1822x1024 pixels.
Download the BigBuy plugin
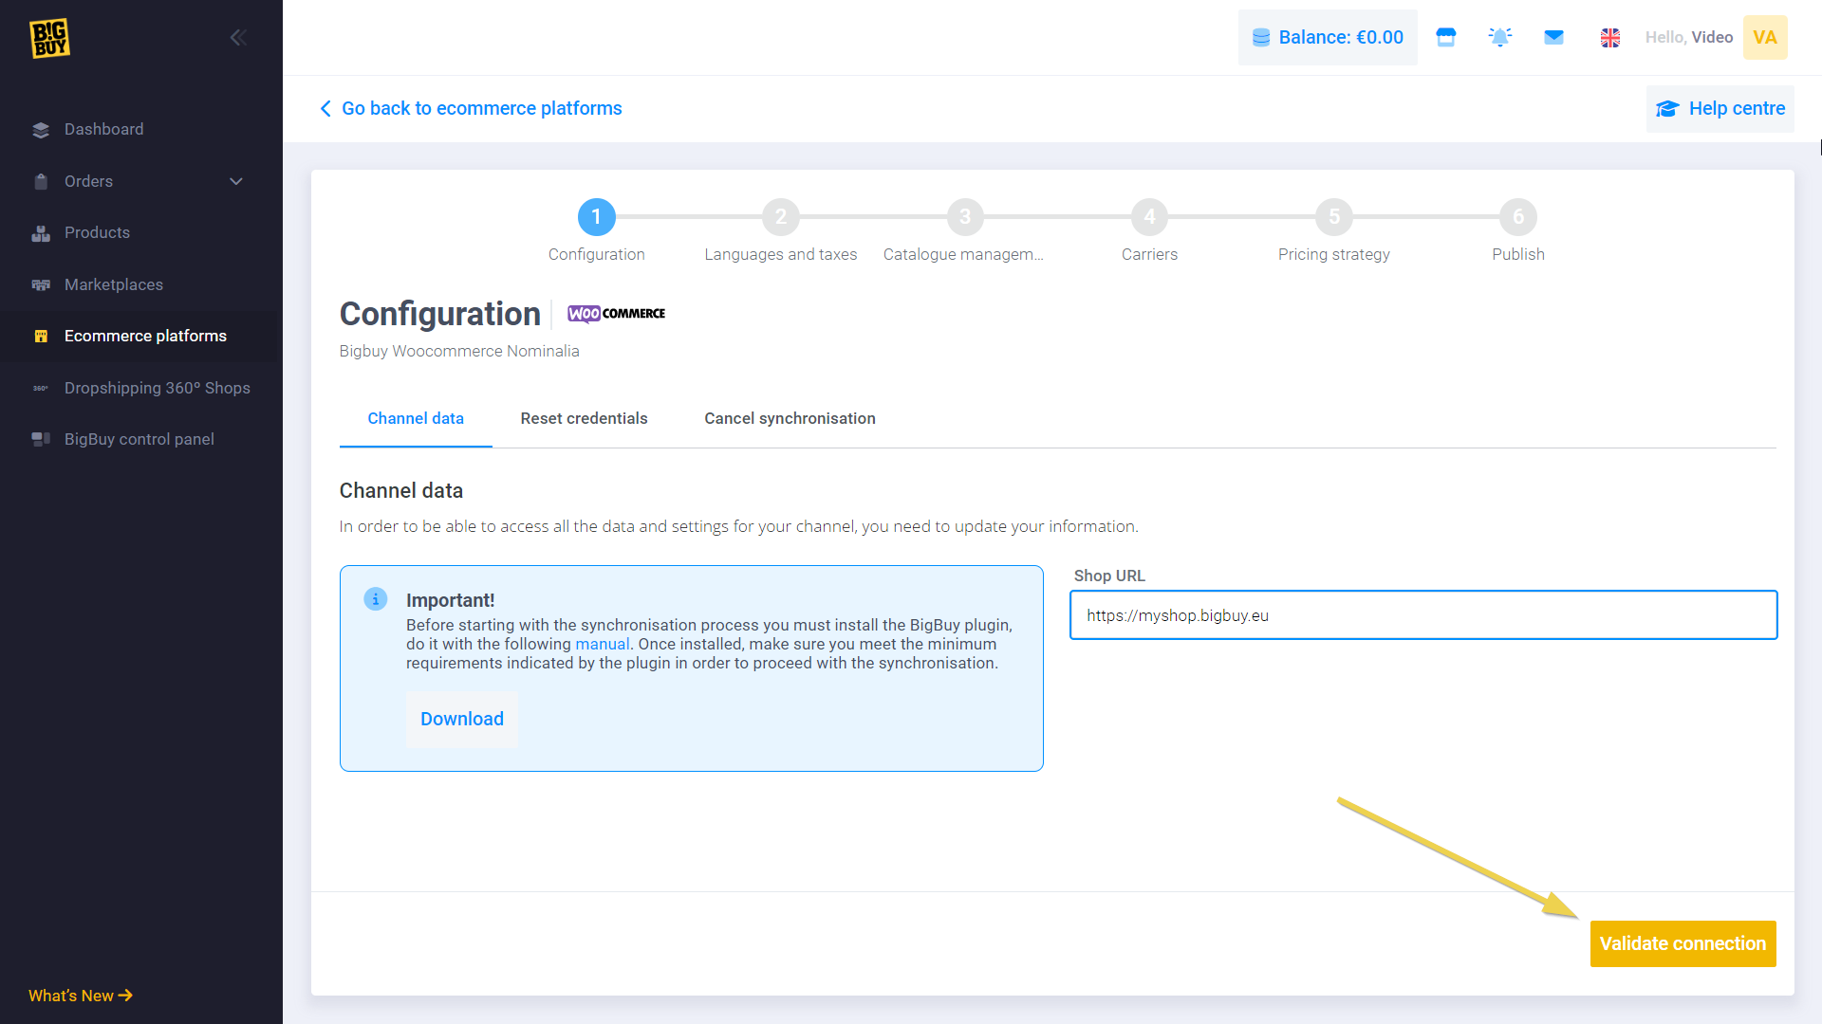(x=461, y=719)
